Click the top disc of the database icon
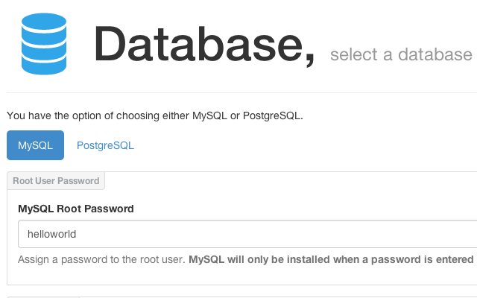 coord(44,22)
